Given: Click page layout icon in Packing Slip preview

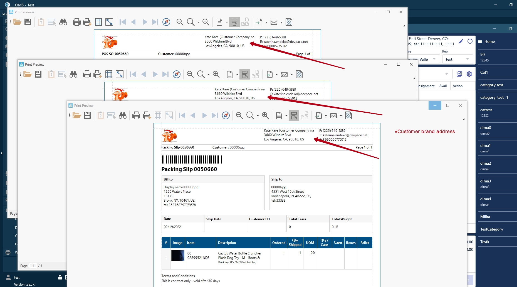Looking at the screenshot, I should (x=279, y=115).
